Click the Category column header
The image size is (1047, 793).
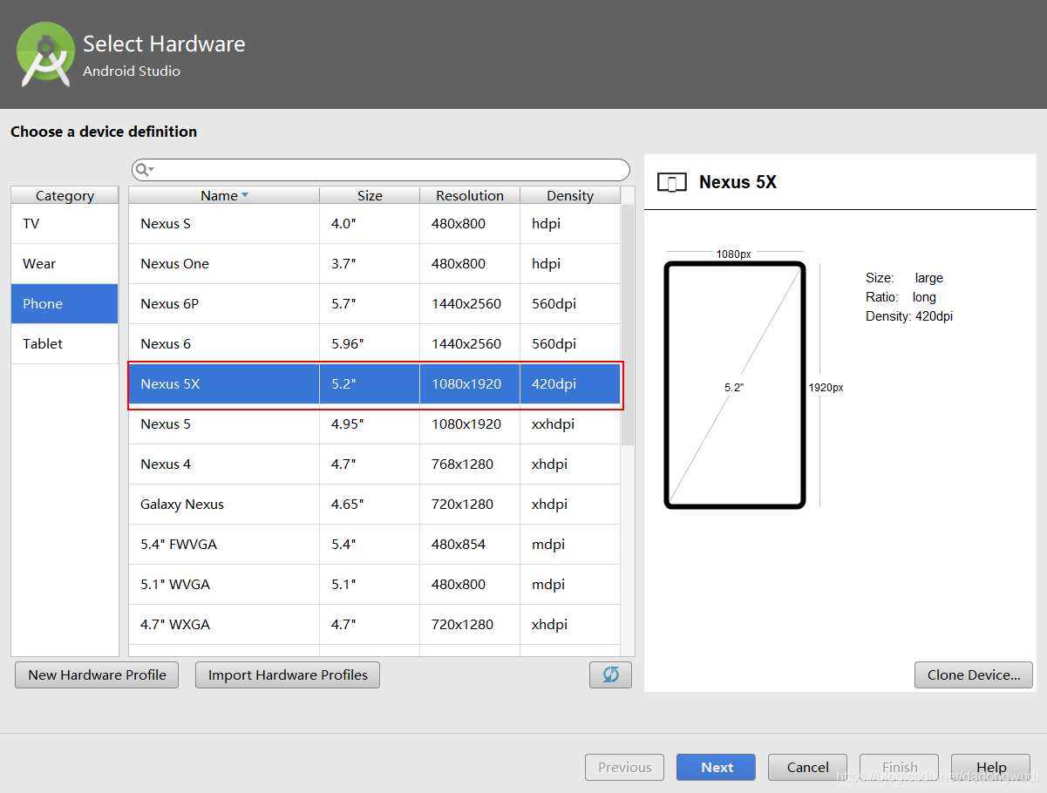(x=65, y=195)
